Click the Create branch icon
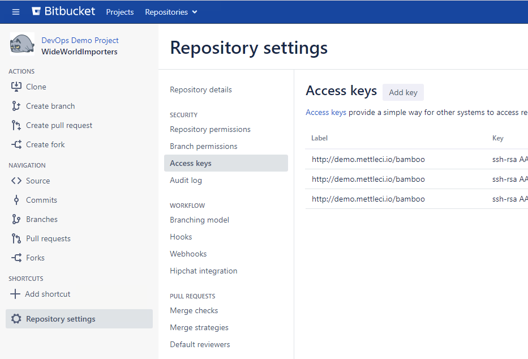Screen dimensions: 528x359 tap(16, 106)
